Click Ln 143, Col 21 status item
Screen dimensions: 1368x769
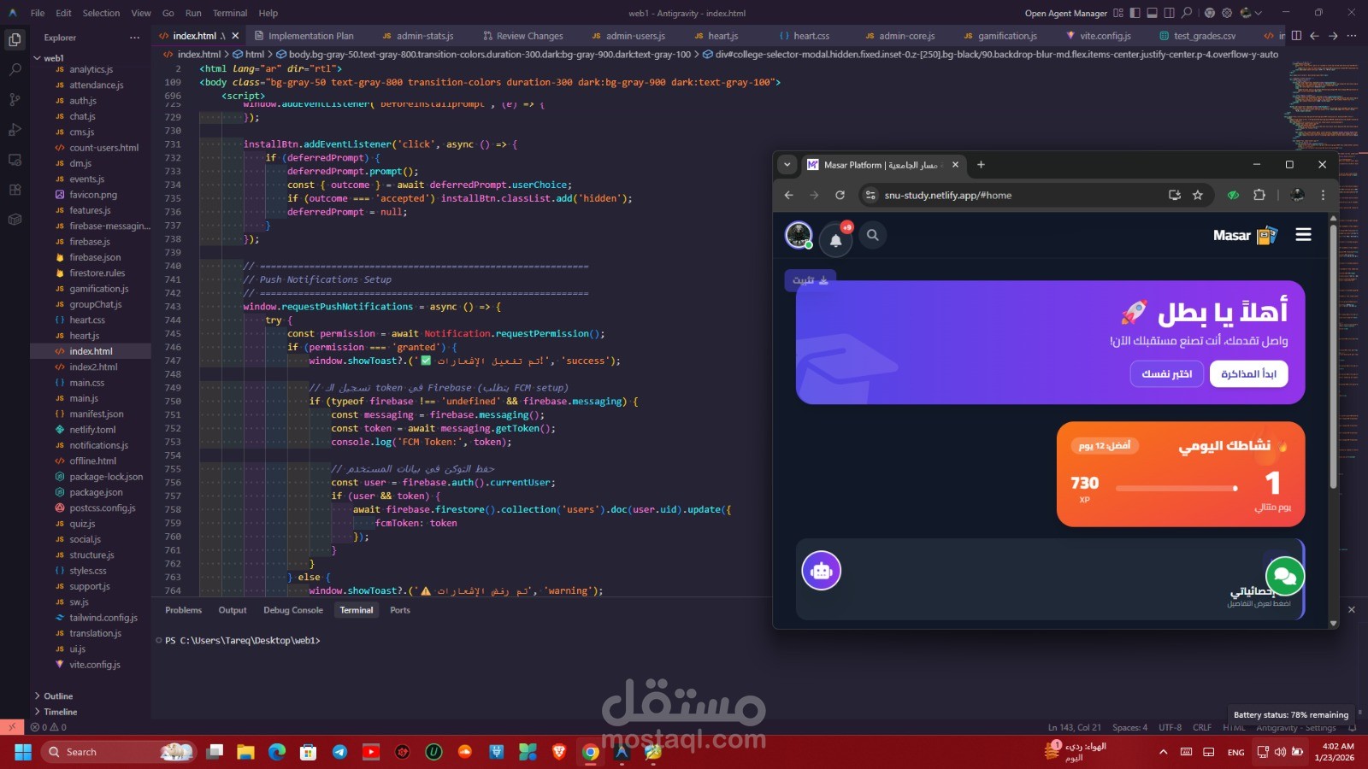pos(1074,727)
